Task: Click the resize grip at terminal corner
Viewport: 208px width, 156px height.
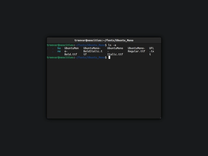Action: (x=160, y=117)
